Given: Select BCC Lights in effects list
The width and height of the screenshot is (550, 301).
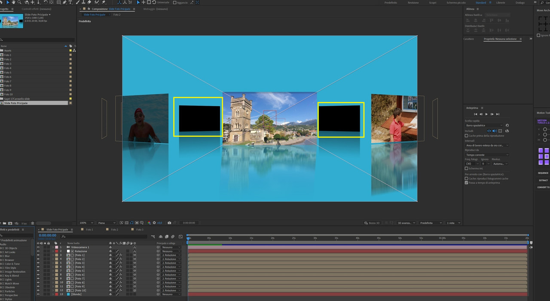Looking at the screenshot, I should tap(6, 279).
